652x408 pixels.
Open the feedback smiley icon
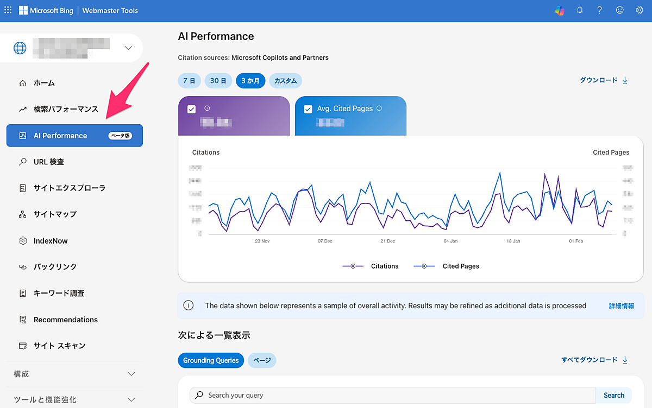click(619, 10)
